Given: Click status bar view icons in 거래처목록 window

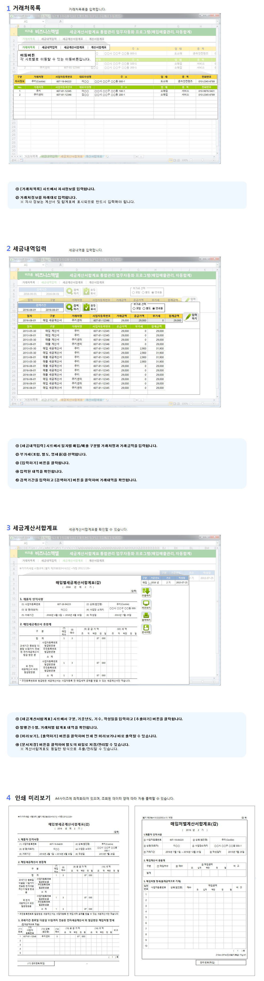Looking at the screenshot, I should tap(174, 160).
